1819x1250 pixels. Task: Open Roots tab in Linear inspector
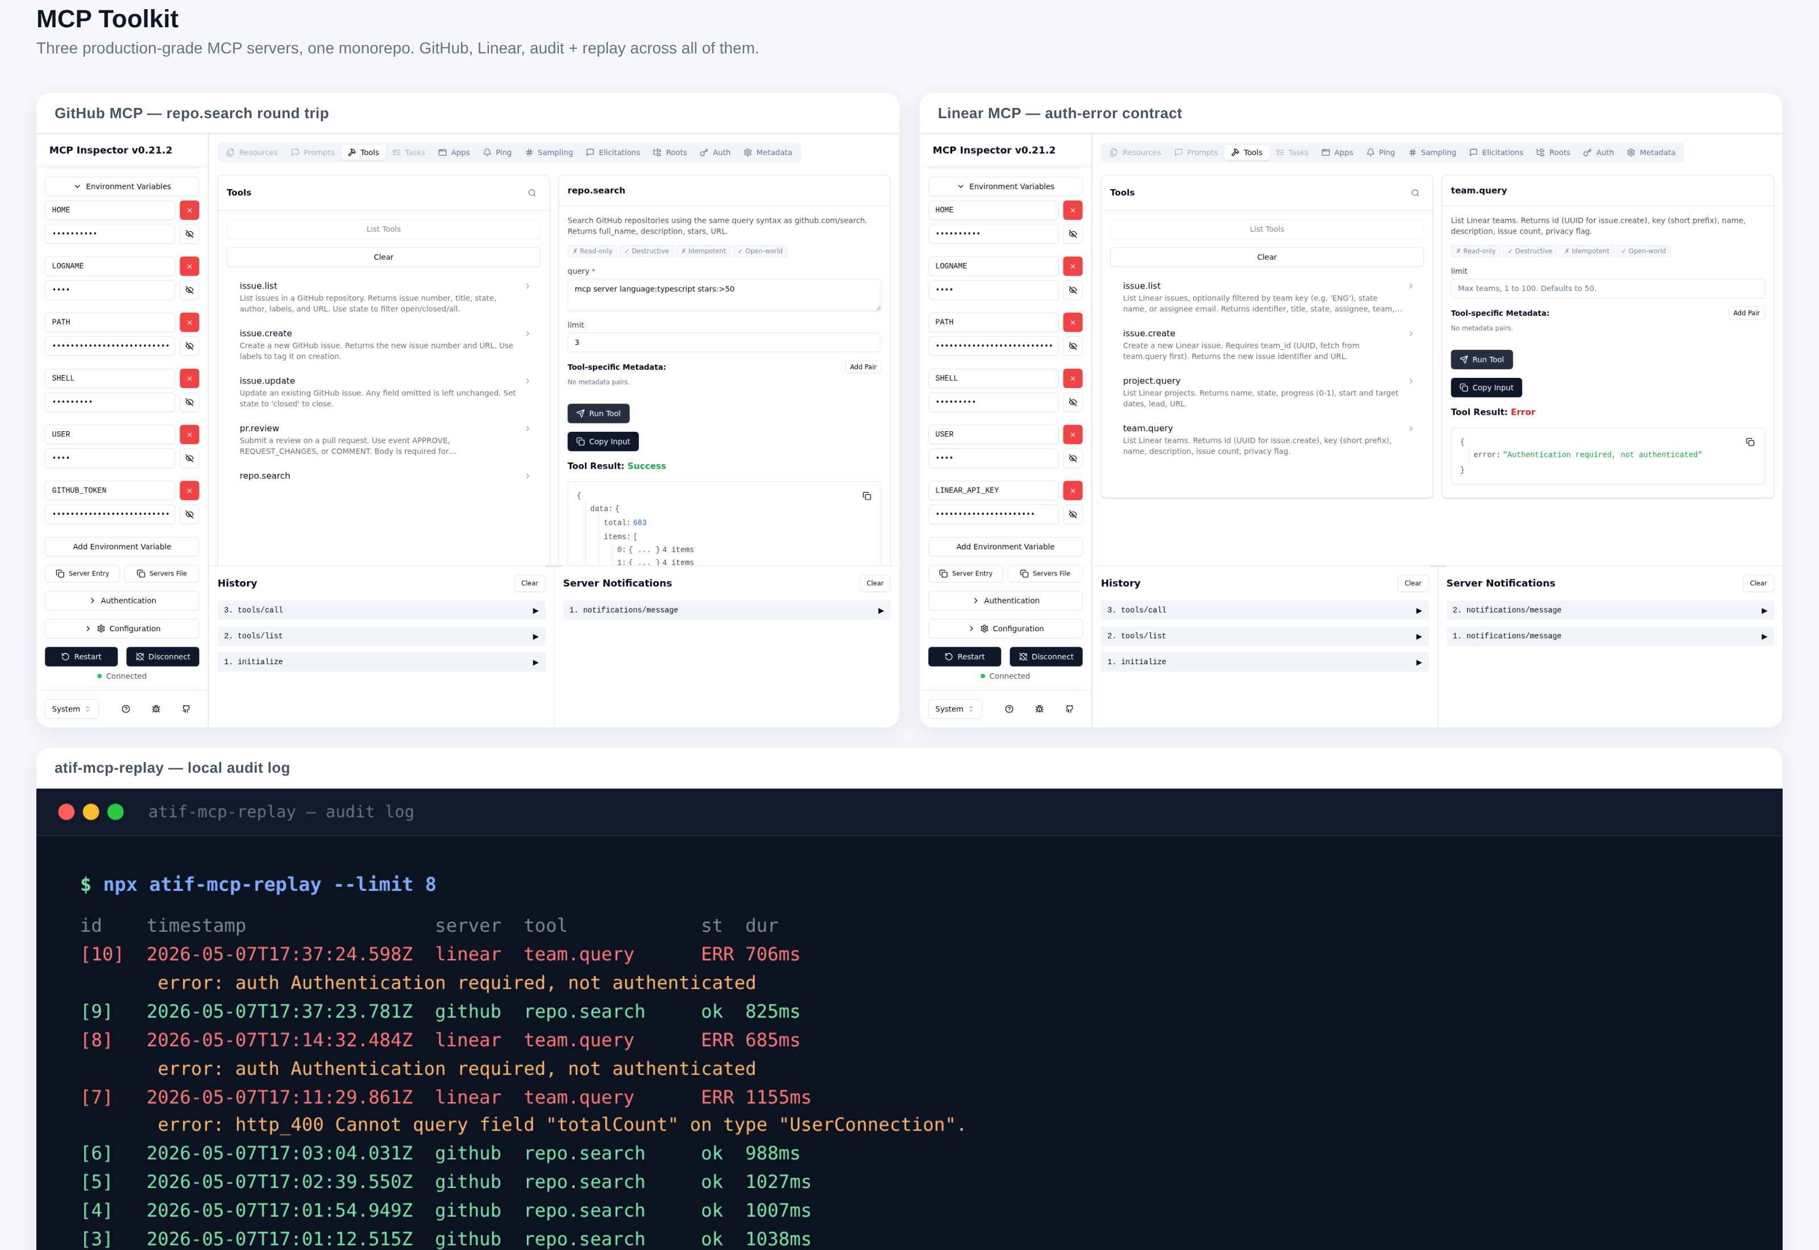1554,153
